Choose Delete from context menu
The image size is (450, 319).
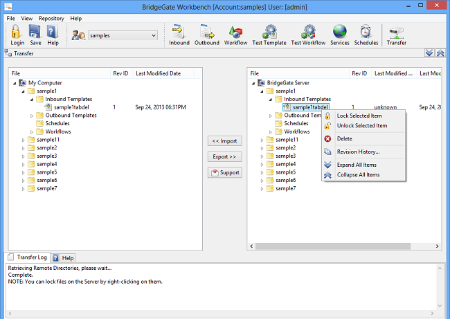point(363,138)
